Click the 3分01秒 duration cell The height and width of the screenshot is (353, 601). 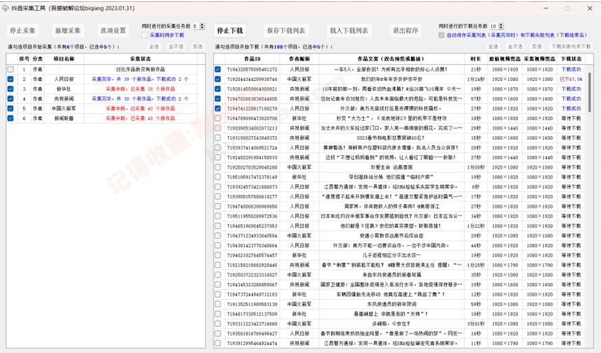(x=476, y=324)
